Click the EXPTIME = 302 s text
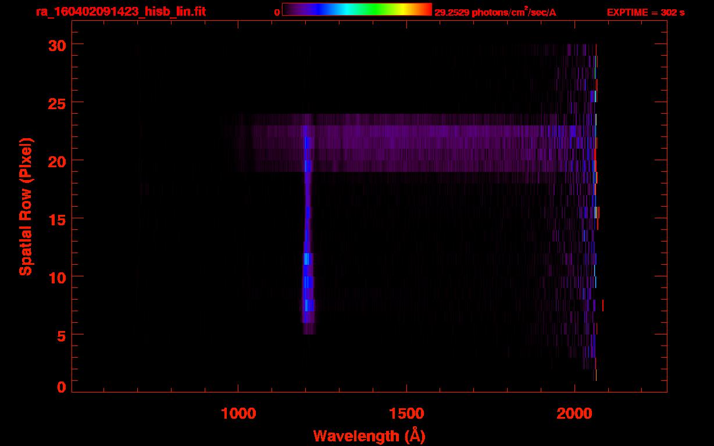714x446 pixels. pyautogui.click(x=645, y=13)
